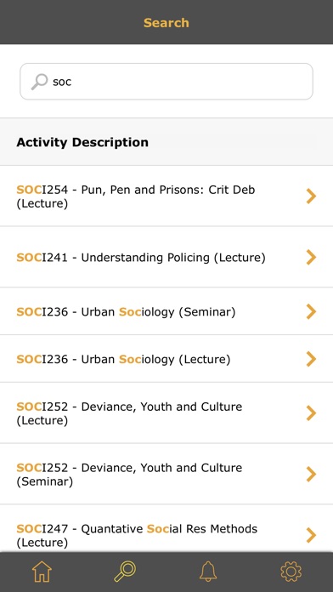This screenshot has height=592, width=333.
Task: Open SOCI252 Deviance, Youth and Culture (Lecture)
Action: tap(166, 413)
